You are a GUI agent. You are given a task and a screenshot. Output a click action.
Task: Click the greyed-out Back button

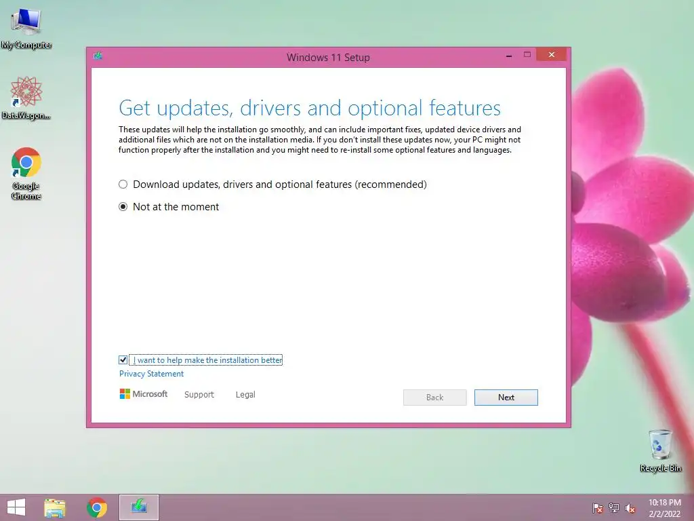(434, 398)
